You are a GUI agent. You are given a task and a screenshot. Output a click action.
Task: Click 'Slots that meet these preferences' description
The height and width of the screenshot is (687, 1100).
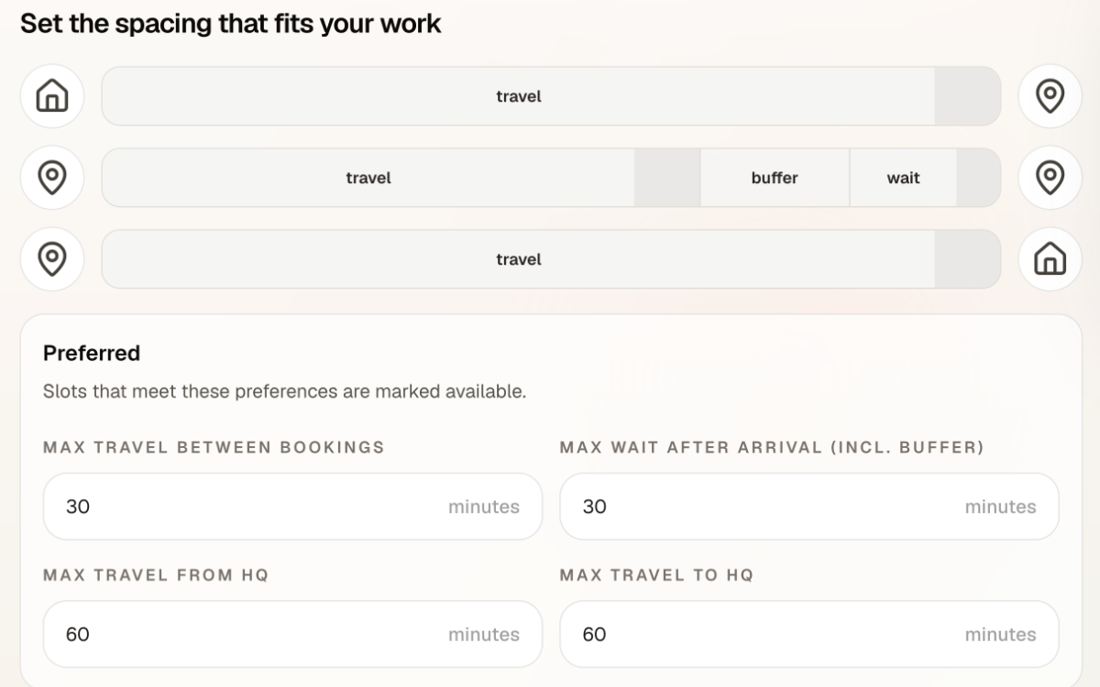285,392
